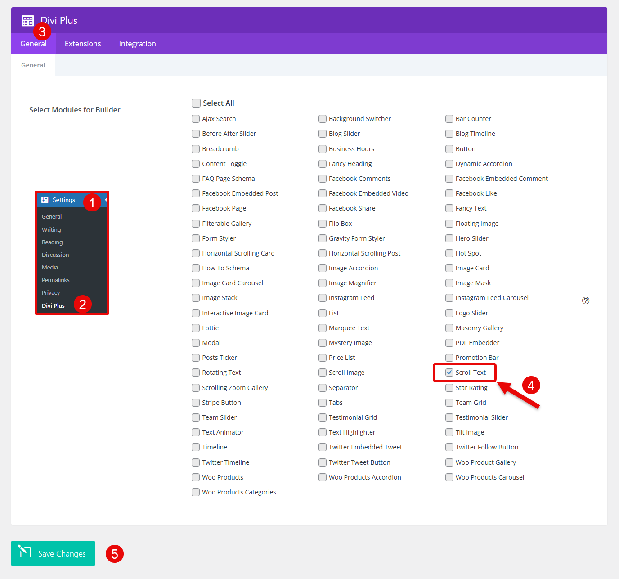Image resolution: width=619 pixels, height=579 pixels.
Task: Click the Testimonial Slider label
Action: coord(481,417)
